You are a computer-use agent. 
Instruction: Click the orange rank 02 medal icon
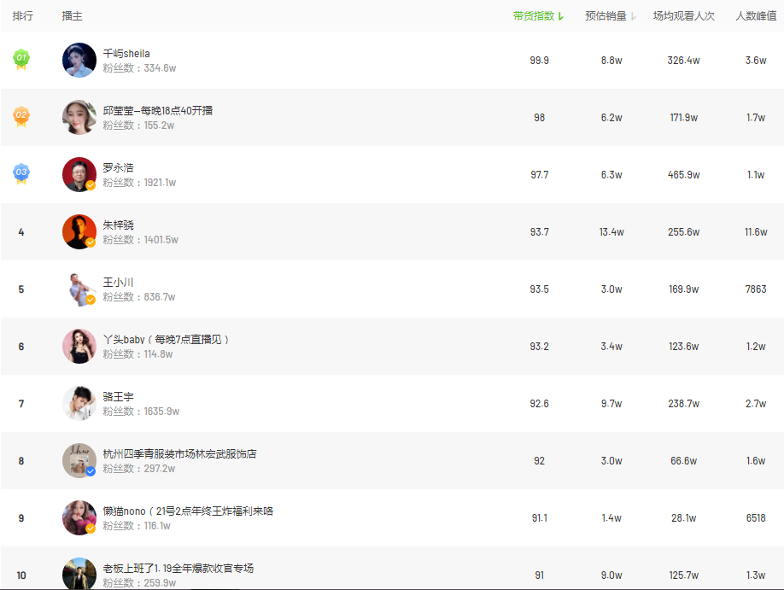[x=21, y=116]
